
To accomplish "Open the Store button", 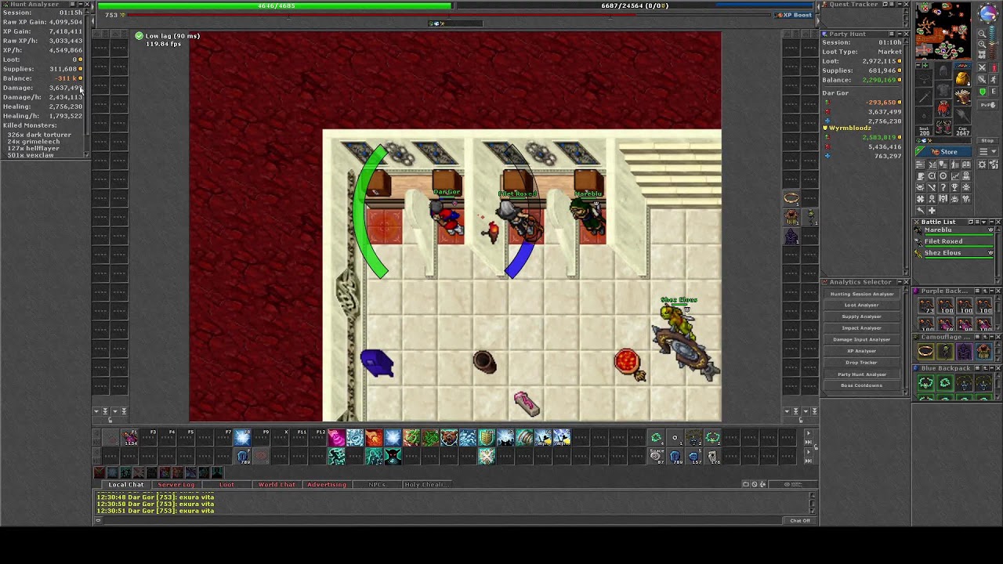I will (944, 151).
